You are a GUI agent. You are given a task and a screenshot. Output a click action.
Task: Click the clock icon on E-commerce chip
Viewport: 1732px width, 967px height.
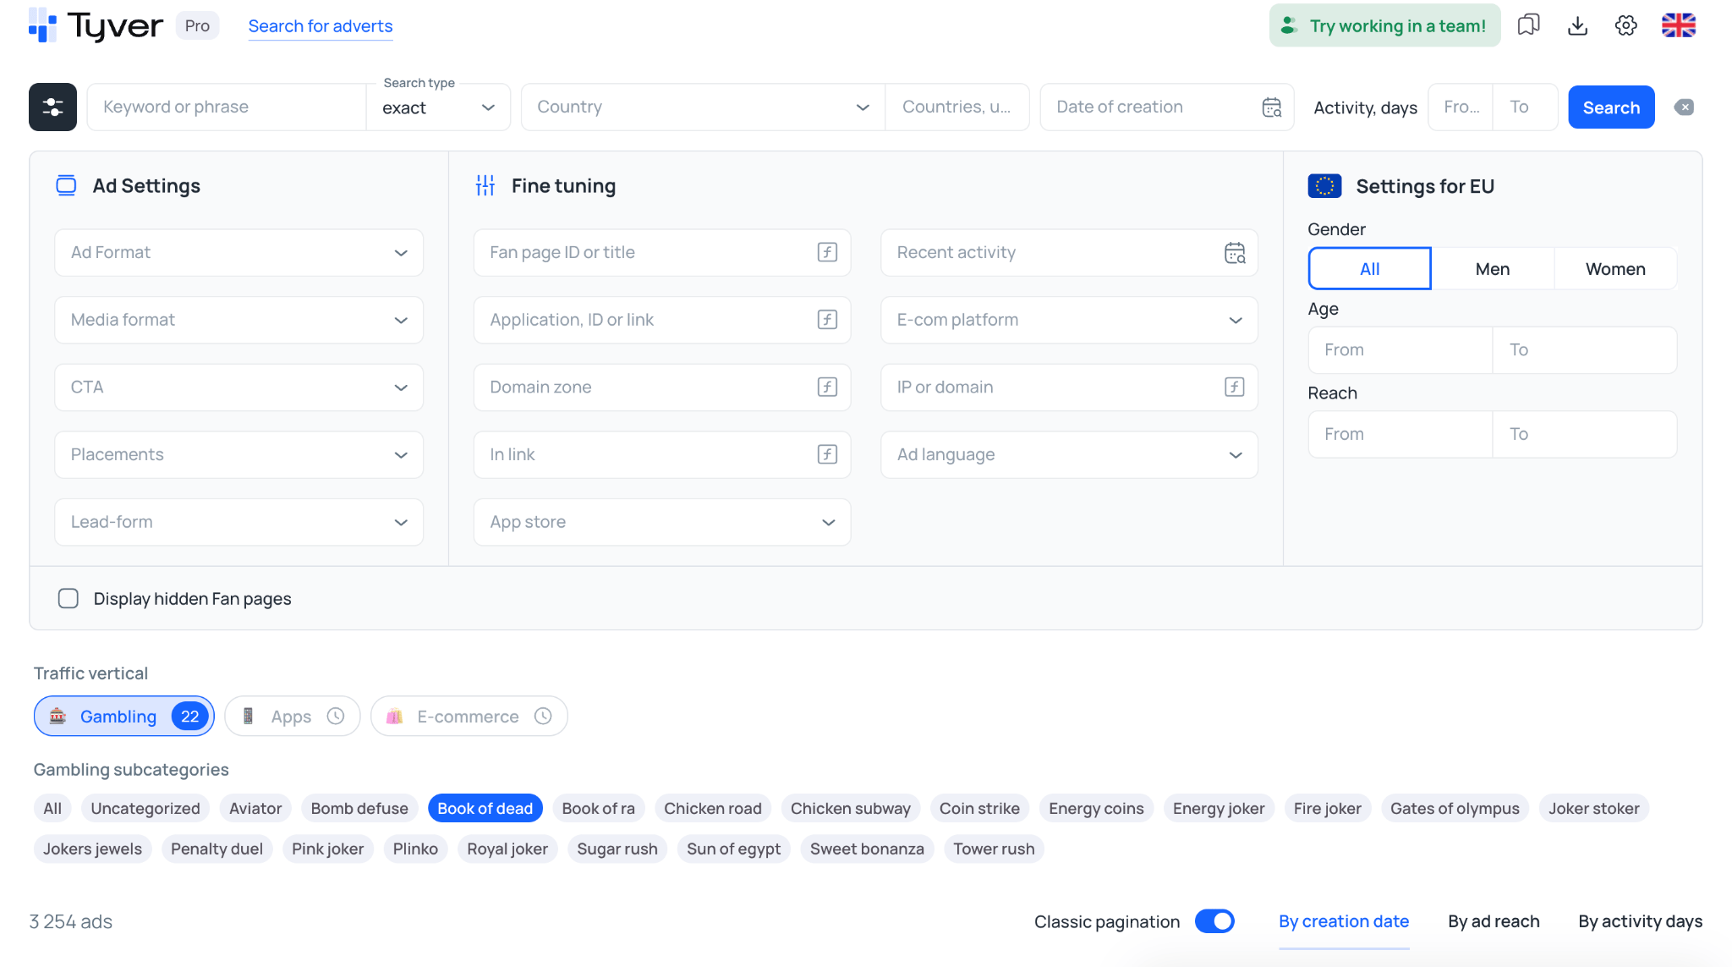coord(543,717)
